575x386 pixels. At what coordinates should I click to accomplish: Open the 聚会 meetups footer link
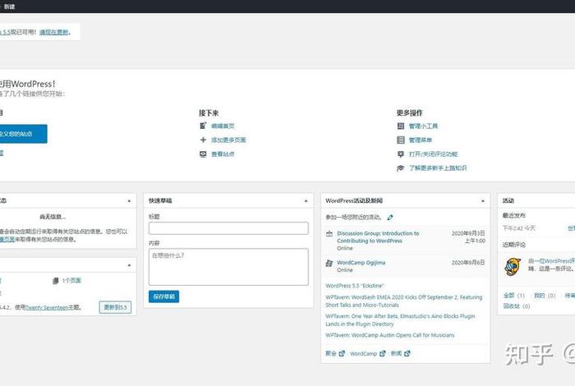(x=331, y=353)
